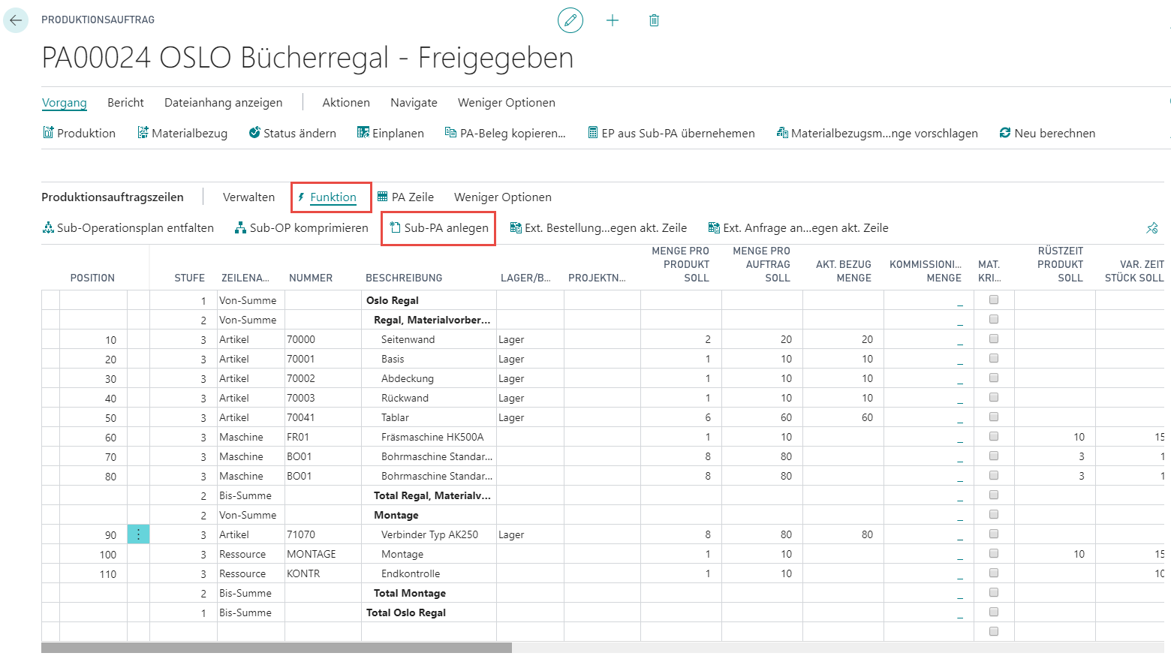The height and width of the screenshot is (659, 1171).
Task: Toggle Mat. Kri. checkbox for Seitenwand
Action: 994,339
